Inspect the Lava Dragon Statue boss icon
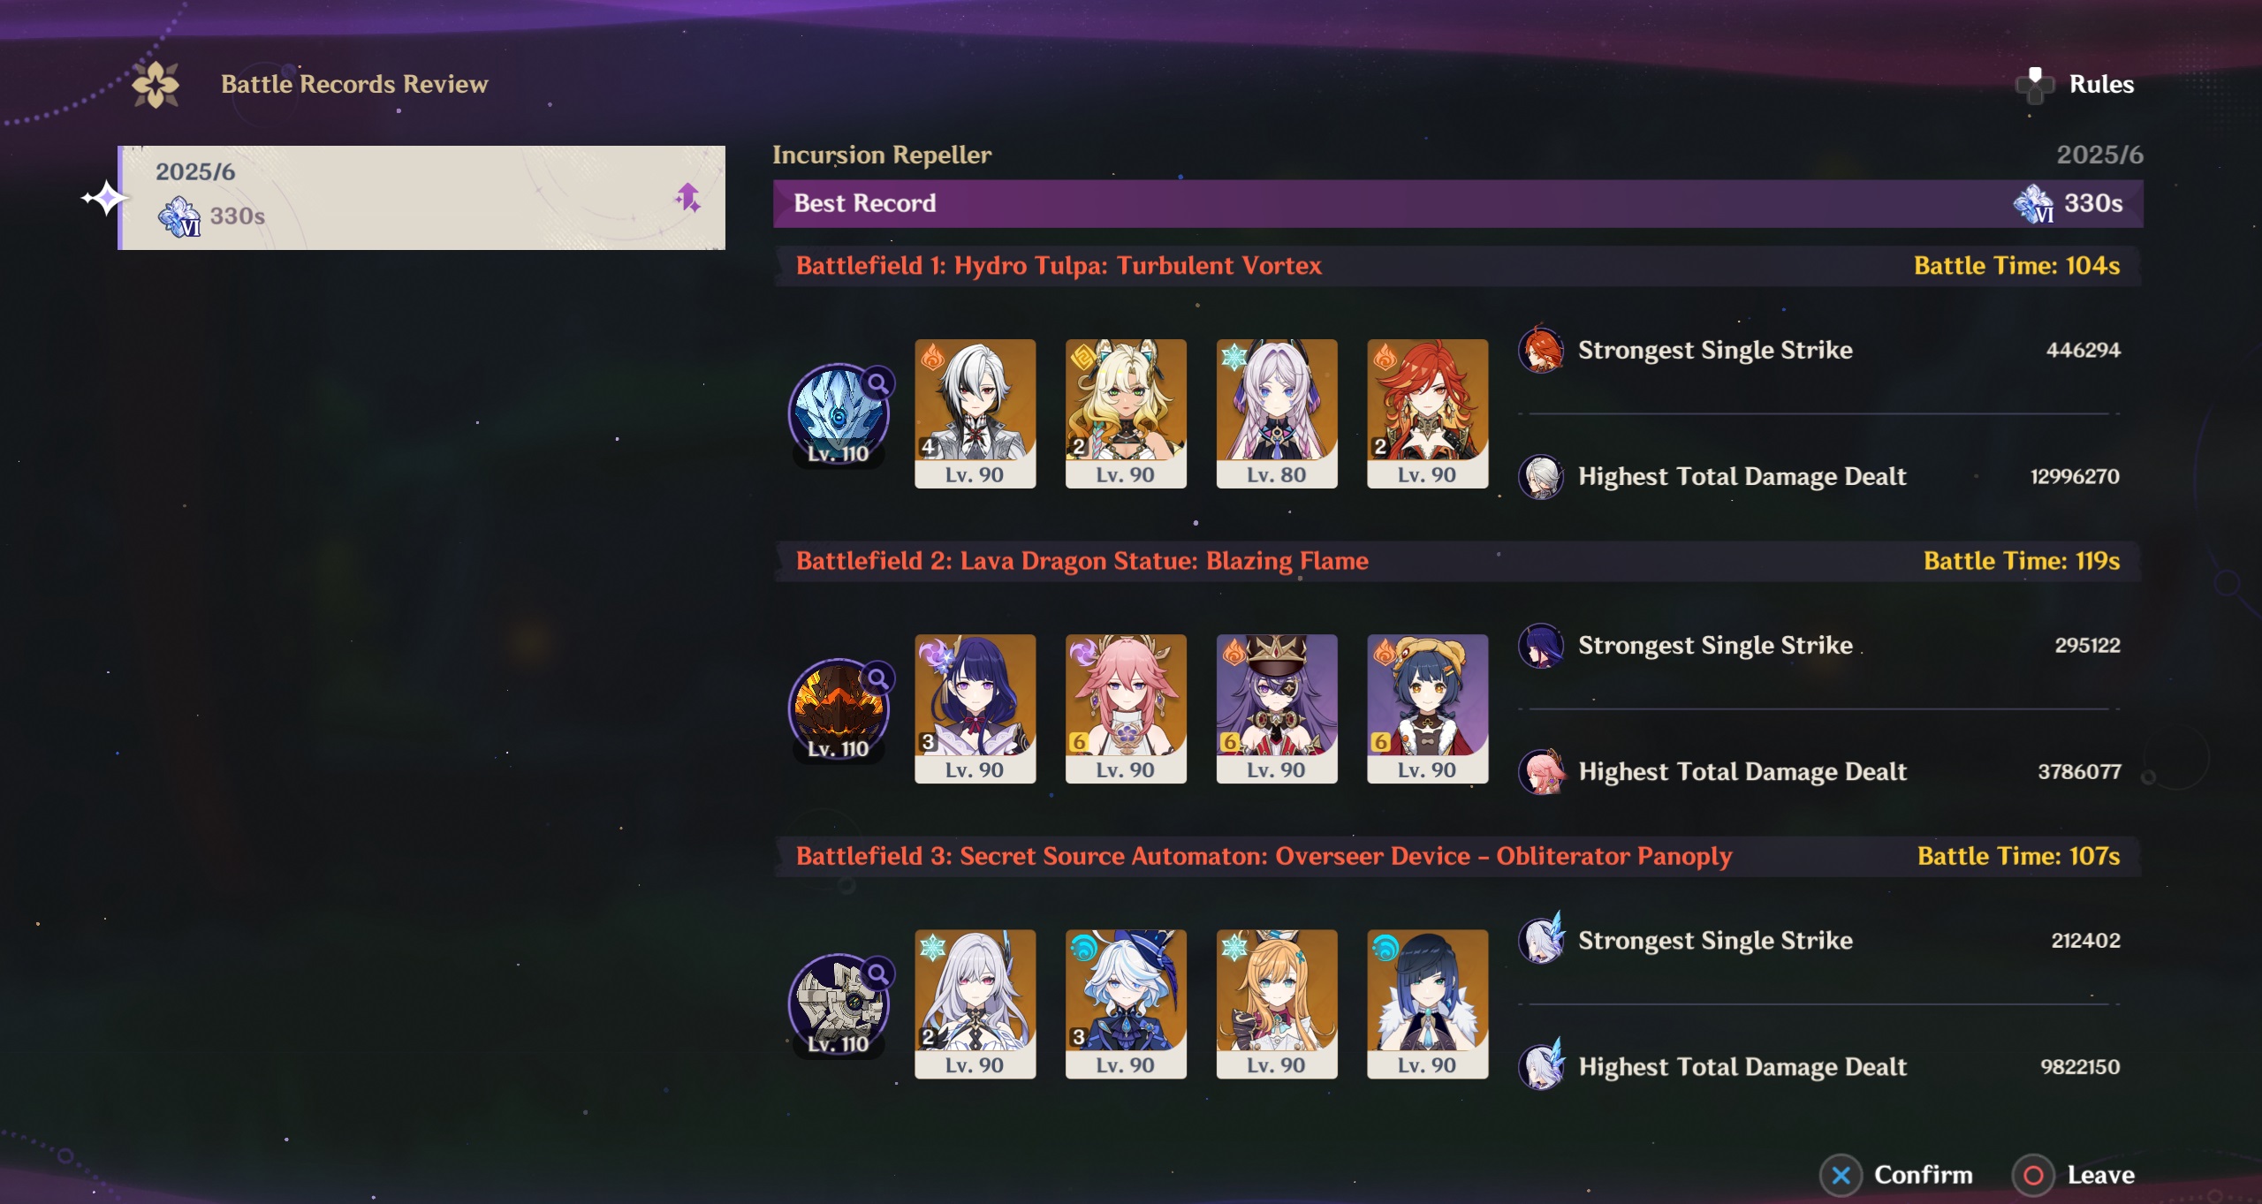The width and height of the screenshot is (2262, 1204). click(x=839, y=710)
